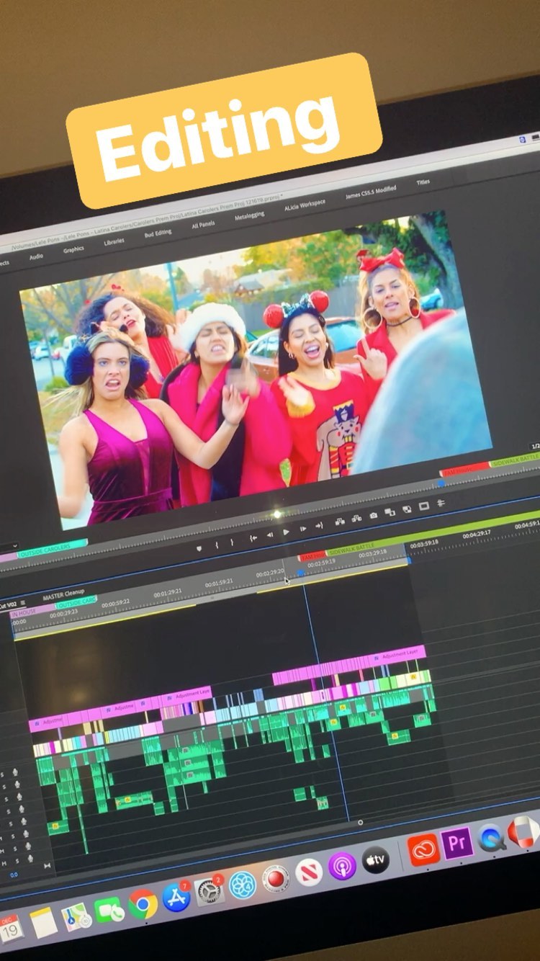Click the Premiere Pro icon in the Dock

click(x=457, y=843)
